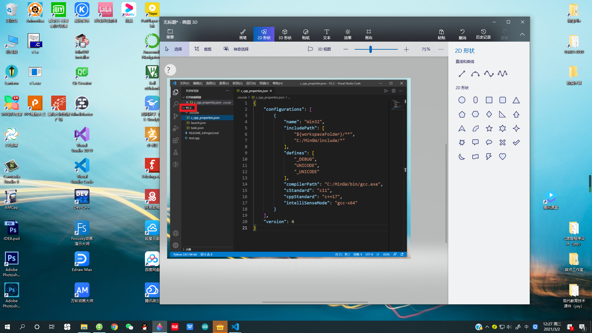Viewport: 592px width, 333px height.
Task: Select the leaf 2D shape
Action: [475, 129]
